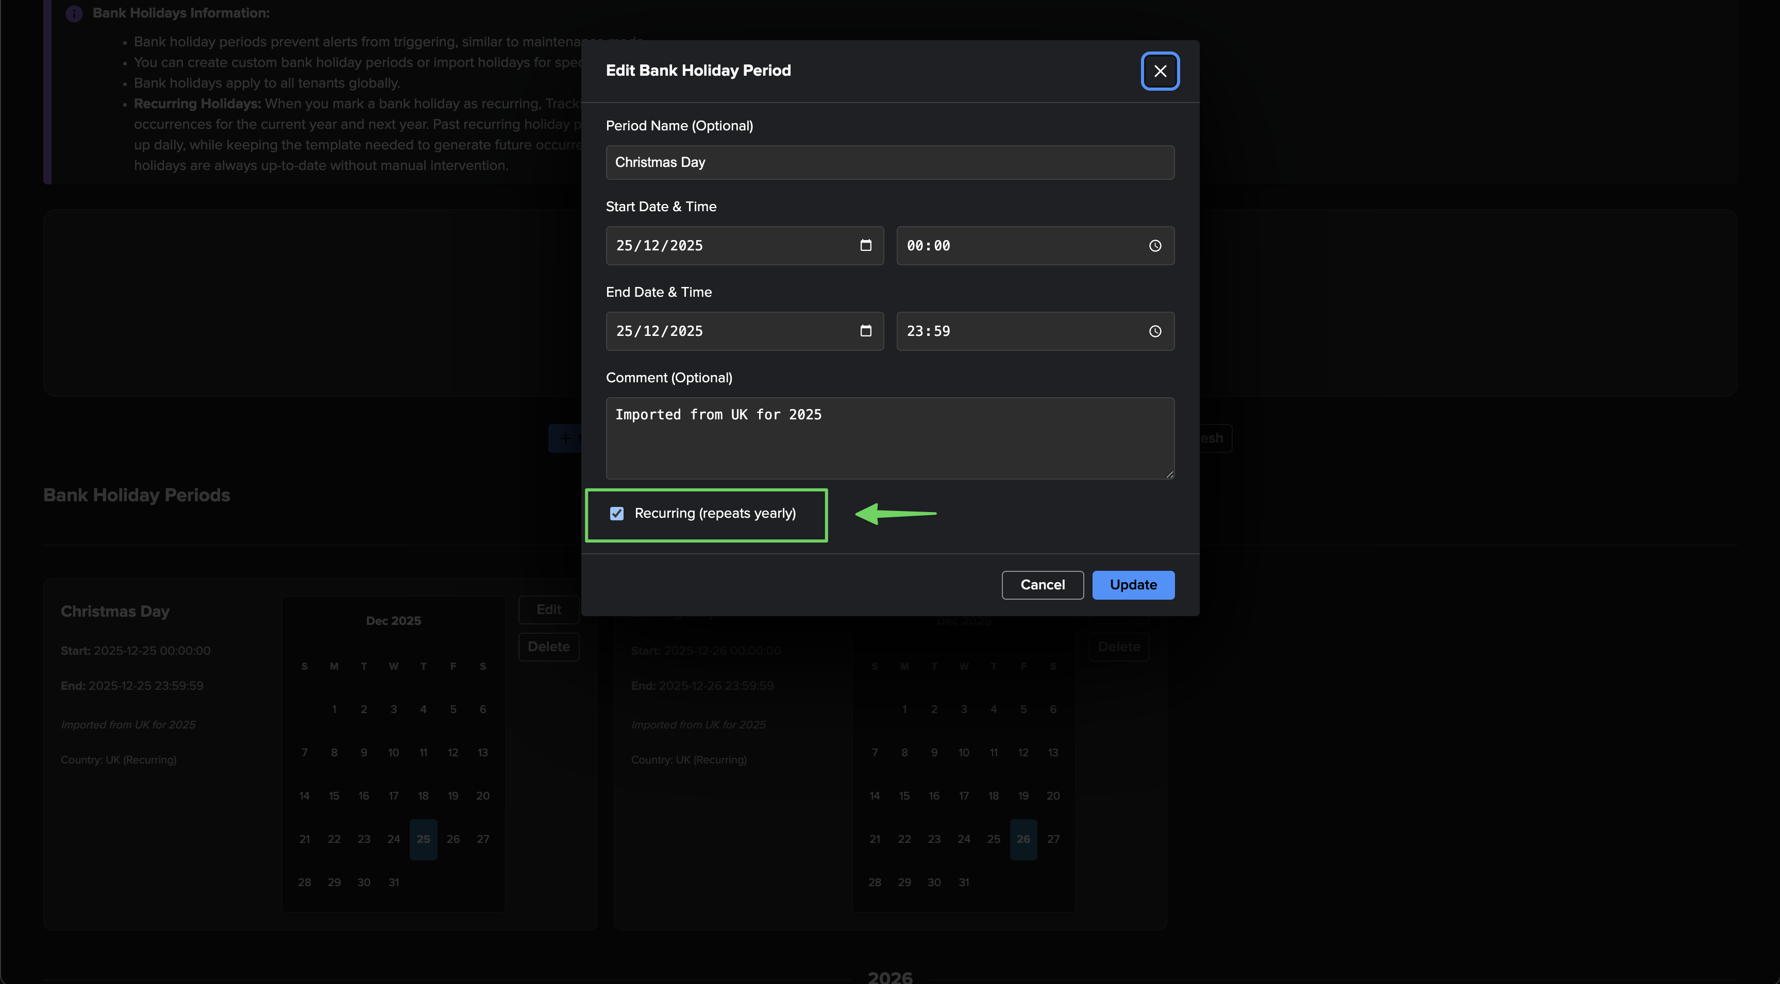Open the end date calendar picker icon

click(865, 331)
